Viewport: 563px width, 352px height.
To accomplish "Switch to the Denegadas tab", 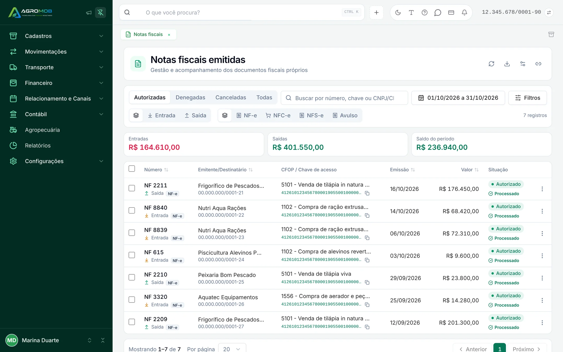I will coord(190,98).
